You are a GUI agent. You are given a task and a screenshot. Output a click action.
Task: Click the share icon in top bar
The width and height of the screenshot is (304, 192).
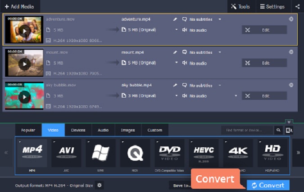tap(297, 7)
